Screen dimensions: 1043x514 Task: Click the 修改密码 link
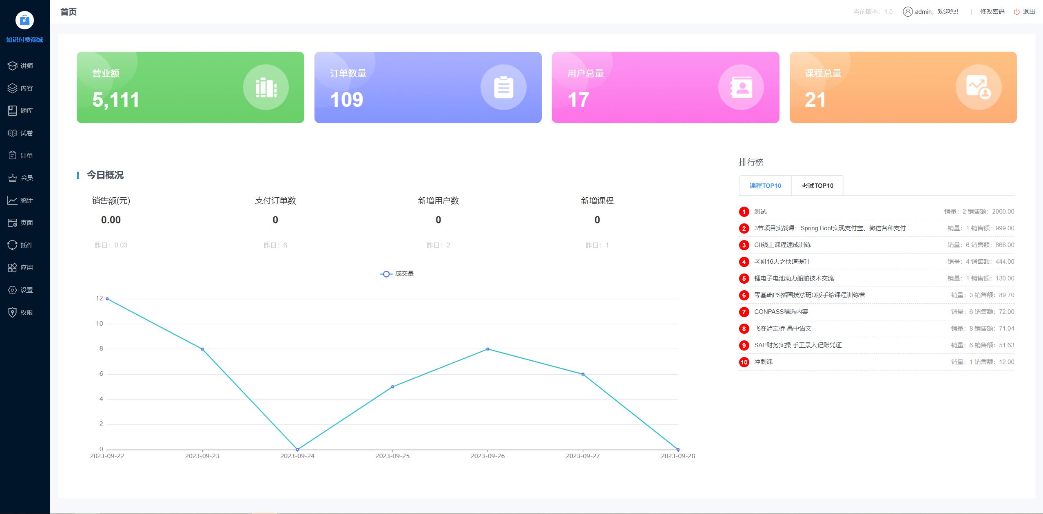click(x=992, y=12)
